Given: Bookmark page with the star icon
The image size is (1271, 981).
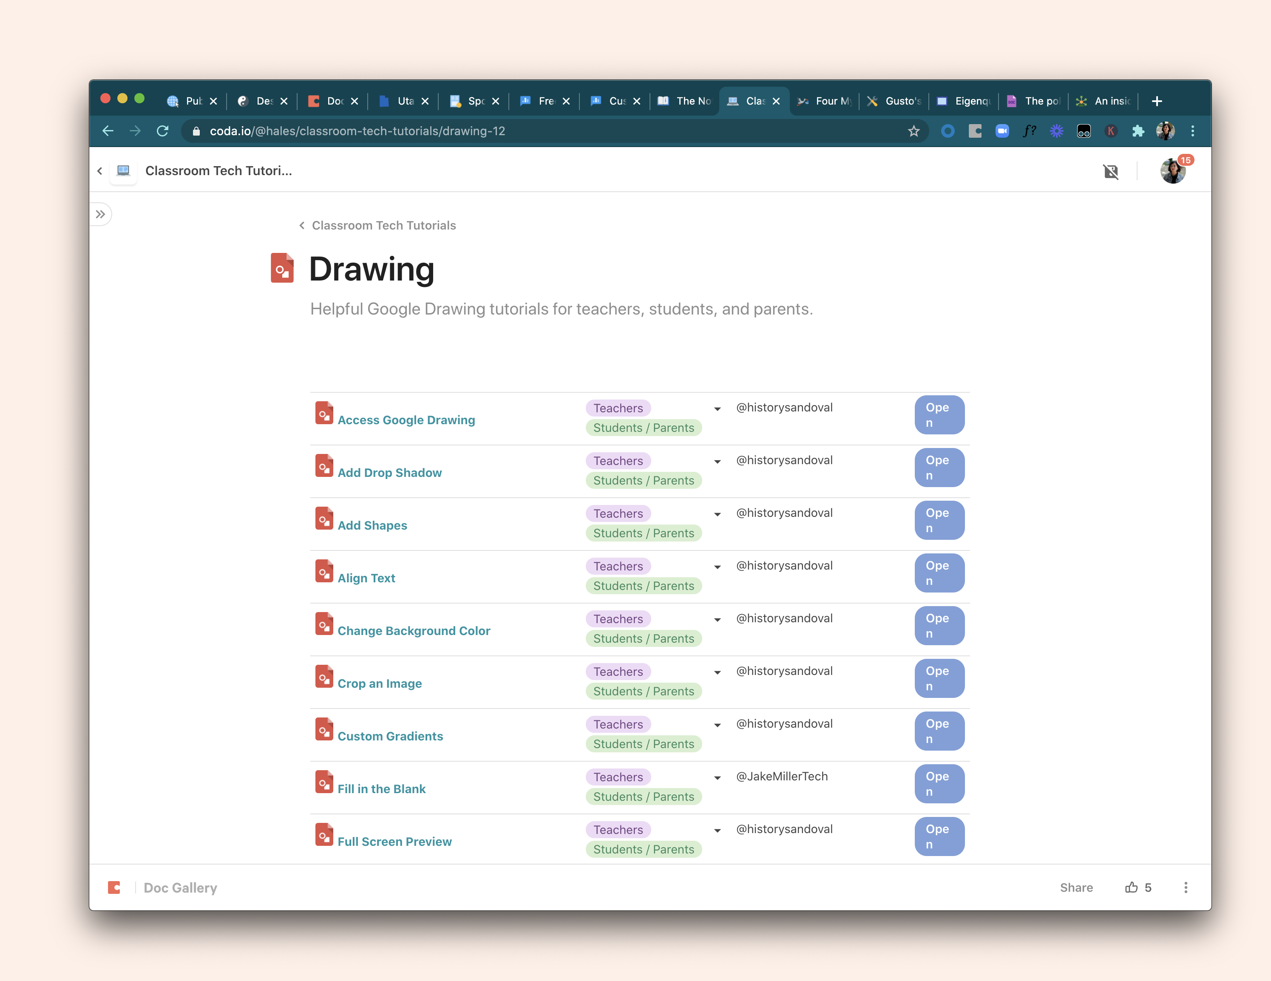Looking at the screenshot, I should [x=914, y=131].
